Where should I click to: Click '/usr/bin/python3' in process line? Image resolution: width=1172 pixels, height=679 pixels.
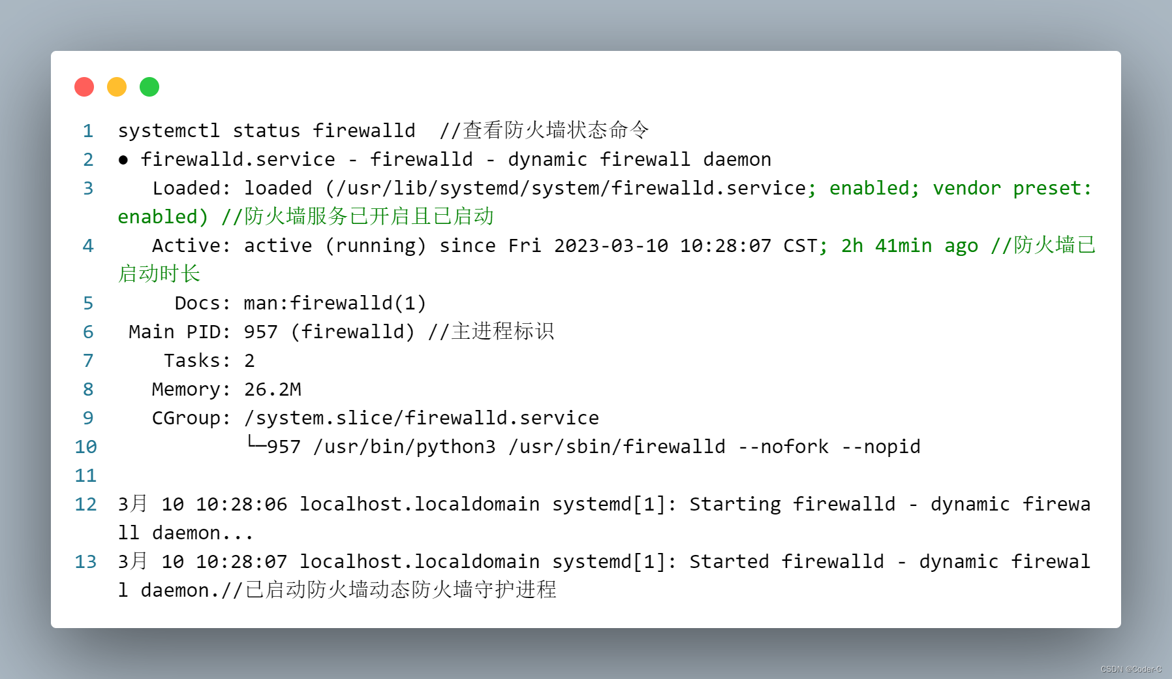pyautogui.click(x=405, y=447)
